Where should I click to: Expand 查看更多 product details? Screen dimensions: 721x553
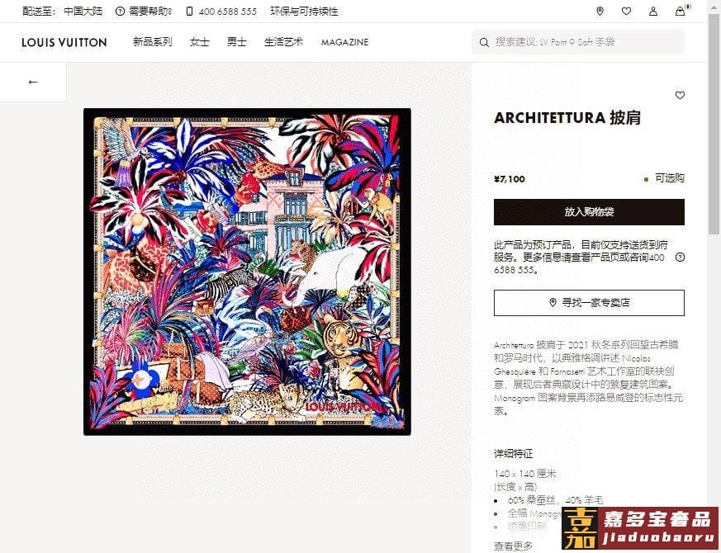tap(513, 546)
